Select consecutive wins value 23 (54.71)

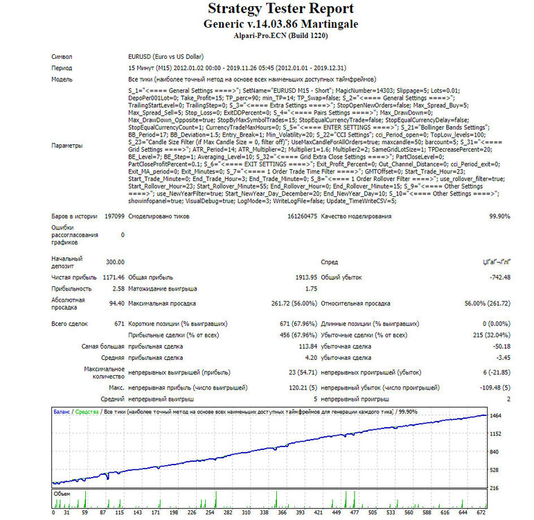pos(303,372)
